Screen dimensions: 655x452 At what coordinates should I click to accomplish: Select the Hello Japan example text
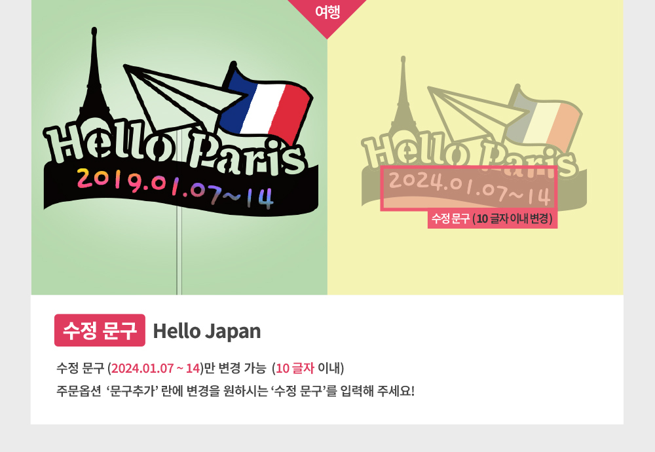207,331
